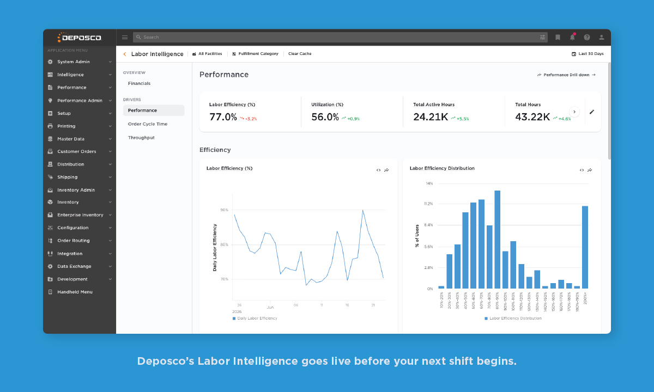The width and height of the screenshot is (654, 392).
Task: Open embed code icon on Labor Efficiency (%) chart
Action: point(378,170)
